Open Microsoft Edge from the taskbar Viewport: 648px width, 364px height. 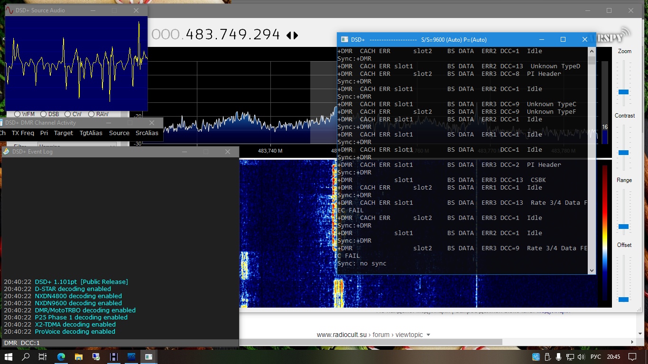(61, 357)
